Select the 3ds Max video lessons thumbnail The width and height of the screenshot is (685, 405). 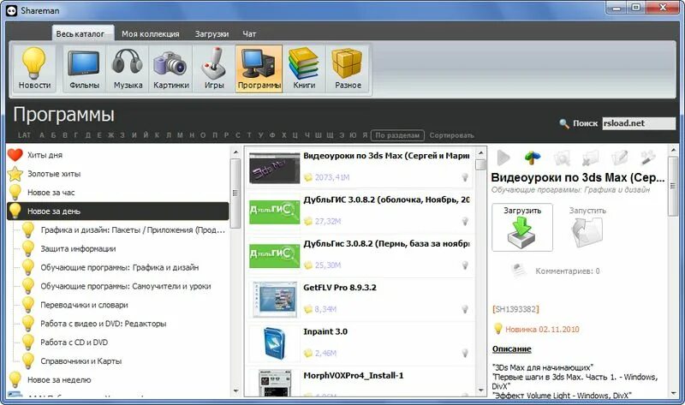(x=274, y=168)
